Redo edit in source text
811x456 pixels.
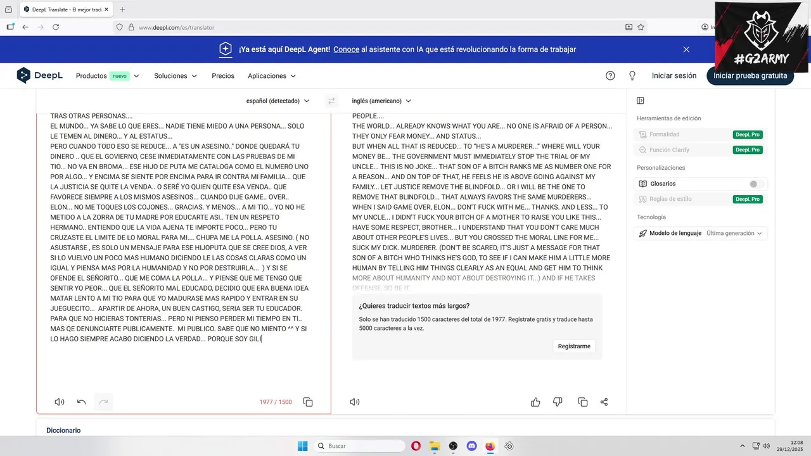[103, 402]
